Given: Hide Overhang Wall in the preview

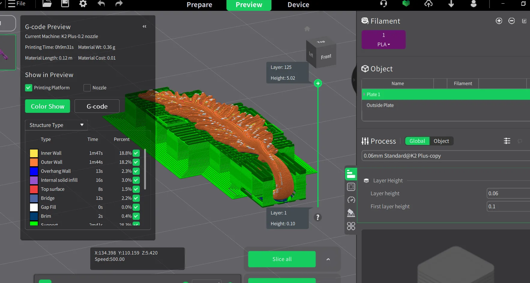Looking at the screenshot, I should pyautogui.click(x=136, y=171).
